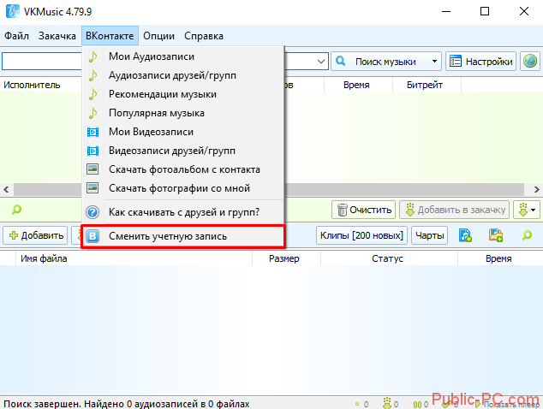
Task: Open Настройки settings button
Action: tap(480, 62)
